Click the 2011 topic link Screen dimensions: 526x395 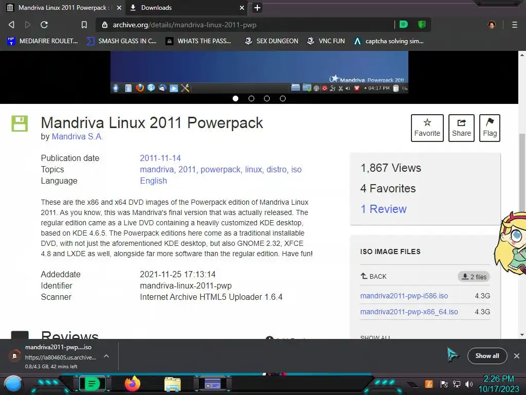coord(187,169)
